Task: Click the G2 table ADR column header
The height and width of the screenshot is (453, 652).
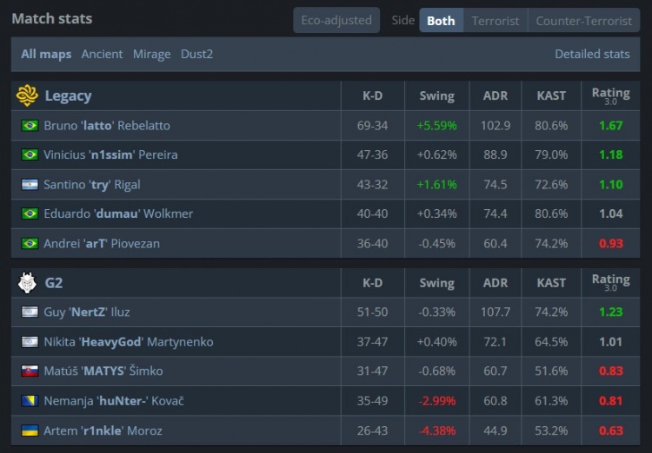Action: tap(496, 283)
